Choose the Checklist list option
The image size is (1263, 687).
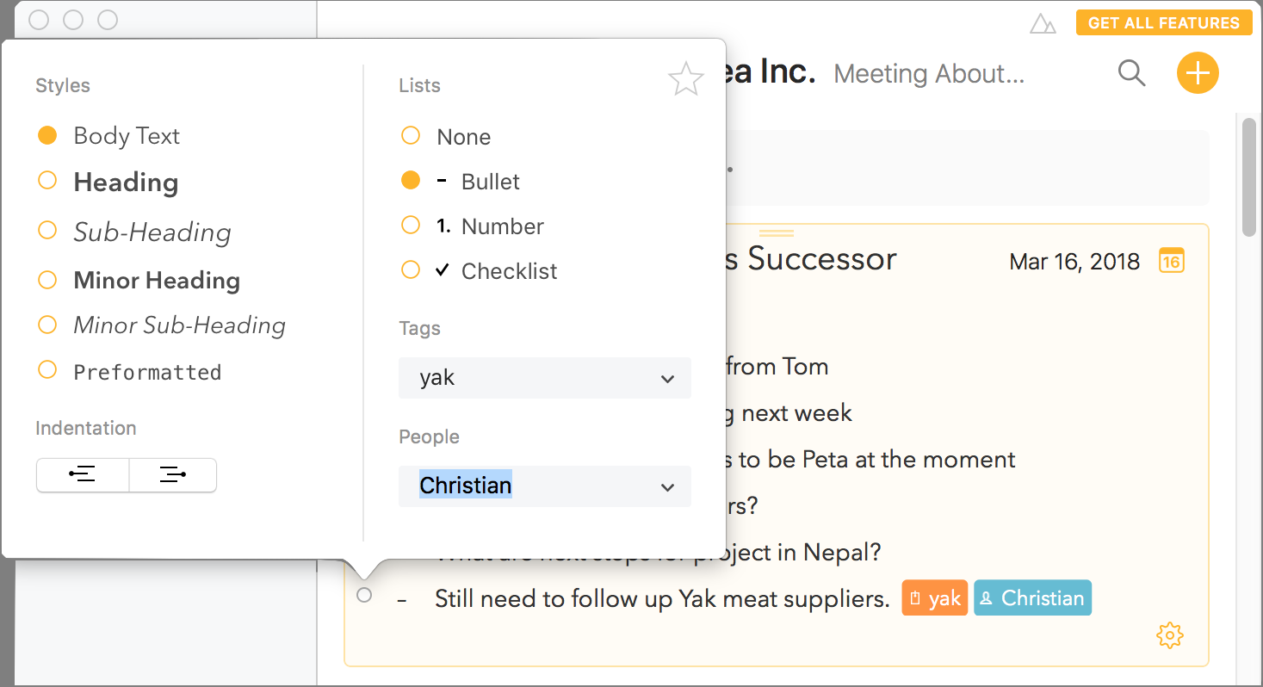tap(411, 270)
